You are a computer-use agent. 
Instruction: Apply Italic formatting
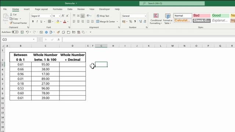click(37, 21)
